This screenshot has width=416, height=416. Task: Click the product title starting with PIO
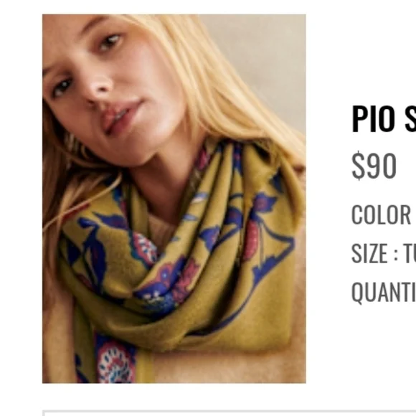384,119
